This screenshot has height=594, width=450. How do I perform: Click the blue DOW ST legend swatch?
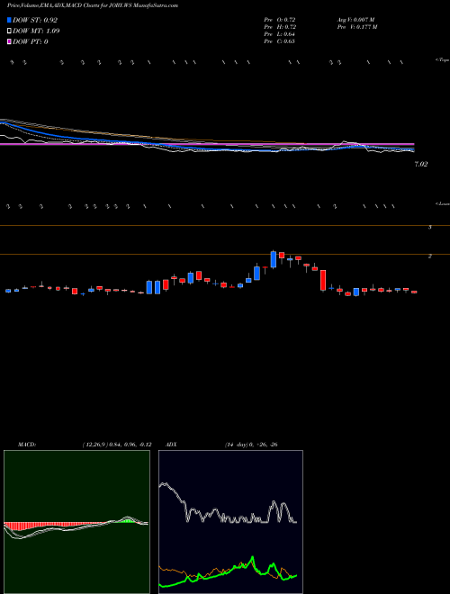9,20
